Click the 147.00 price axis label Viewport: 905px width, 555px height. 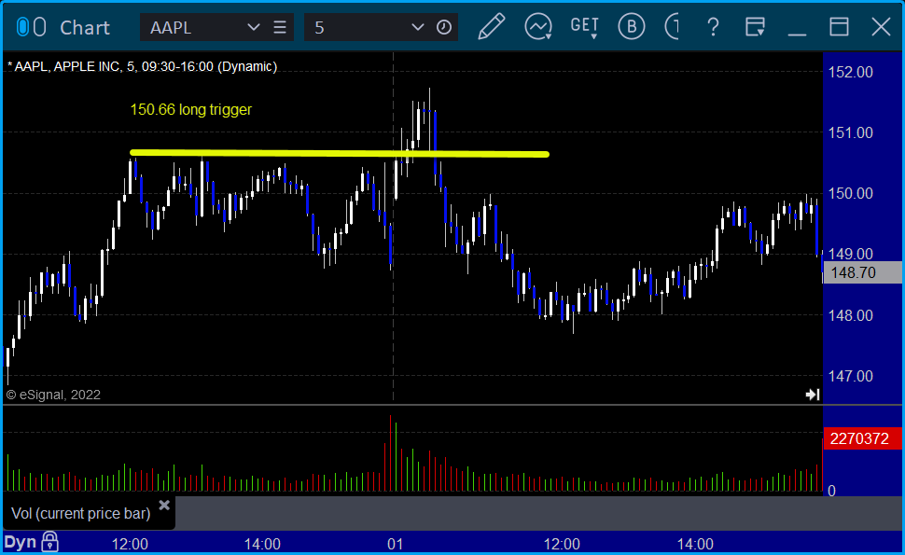(850, 376)
